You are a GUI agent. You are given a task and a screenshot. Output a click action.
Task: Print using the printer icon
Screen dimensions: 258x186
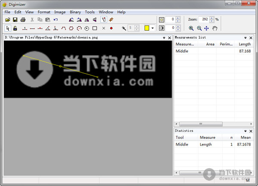23,20
